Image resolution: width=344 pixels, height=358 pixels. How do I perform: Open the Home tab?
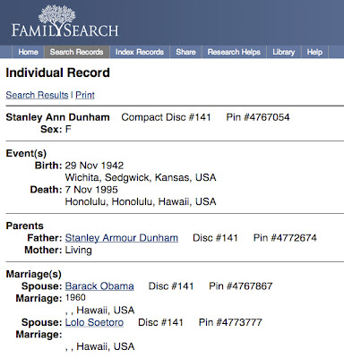(x=28, y=52)
